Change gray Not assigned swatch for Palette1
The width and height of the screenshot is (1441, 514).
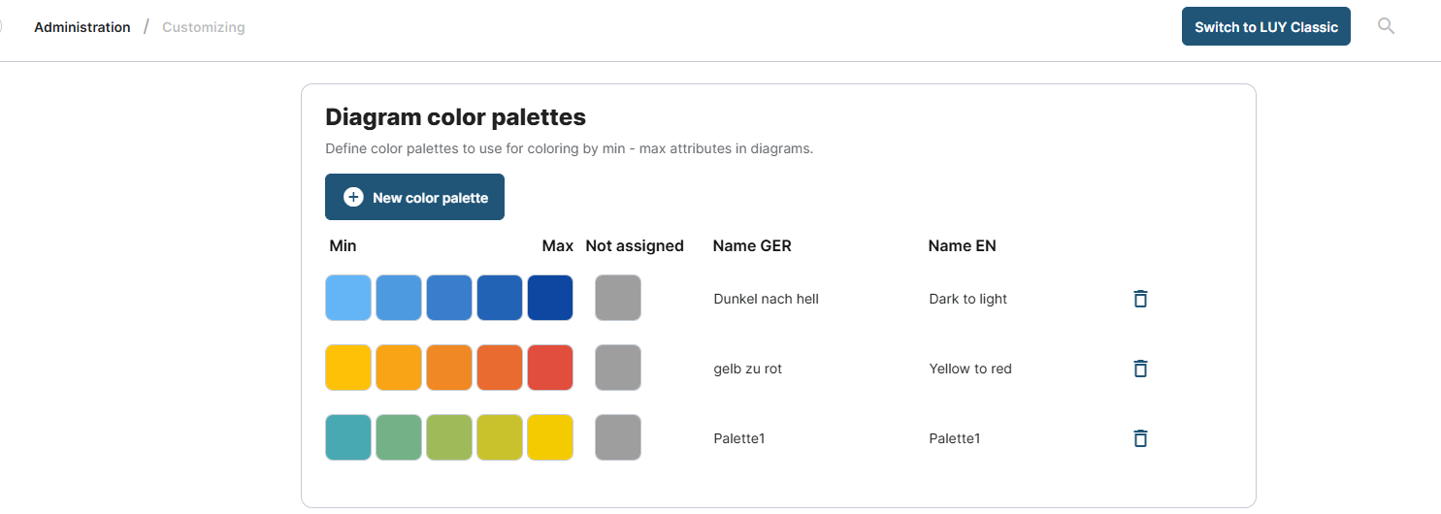coord(618,437)
